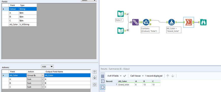221x92 pixels.
Task: Click All_Color column header in Results
Action: (126, 81)
